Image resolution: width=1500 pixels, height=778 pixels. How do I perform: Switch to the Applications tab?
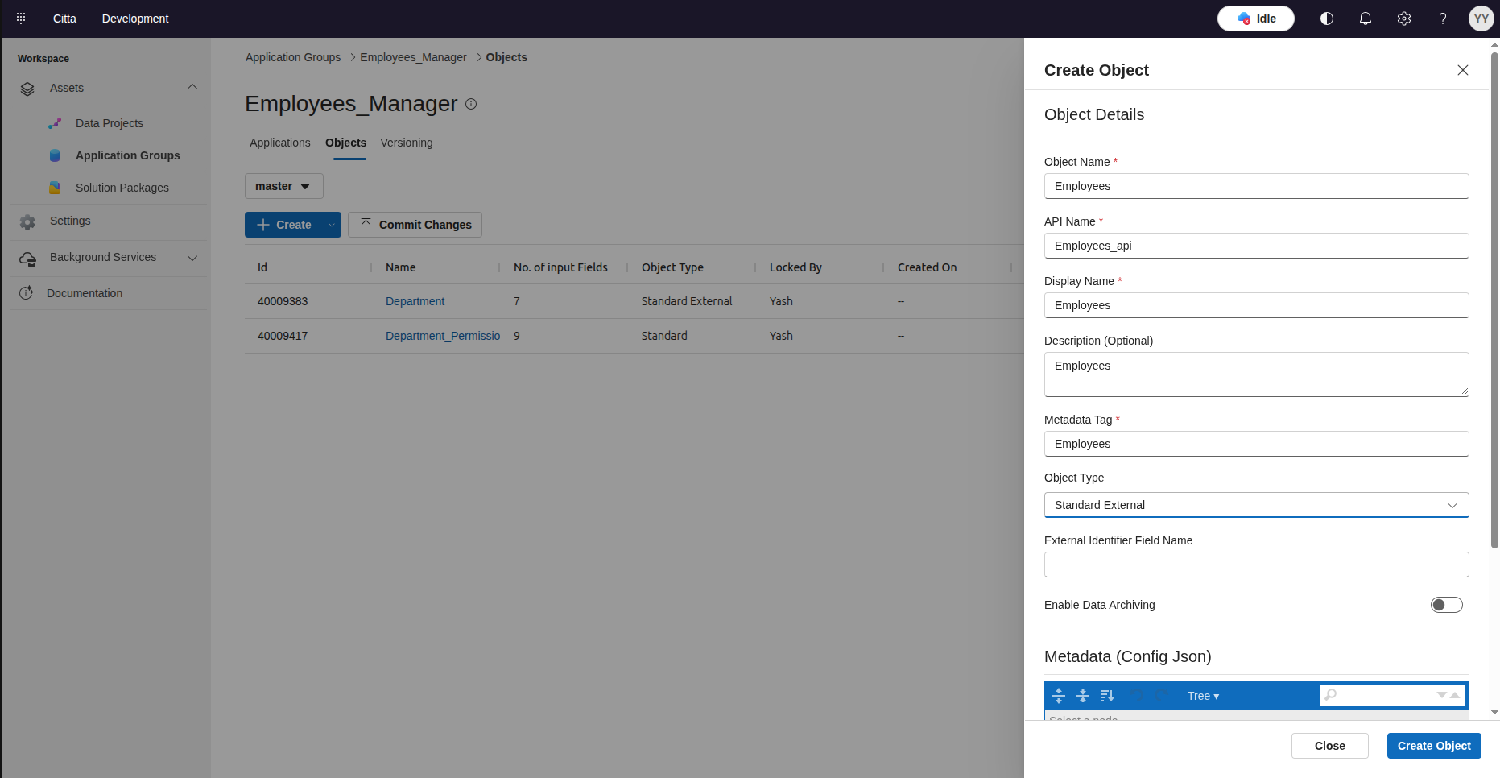279,143
